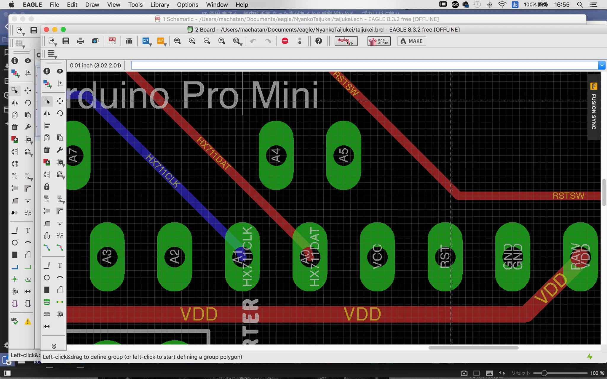Viewport: 607px width, 379px height.
Task: Select the Mirror tool in Board window
Action: click(47, 113)
